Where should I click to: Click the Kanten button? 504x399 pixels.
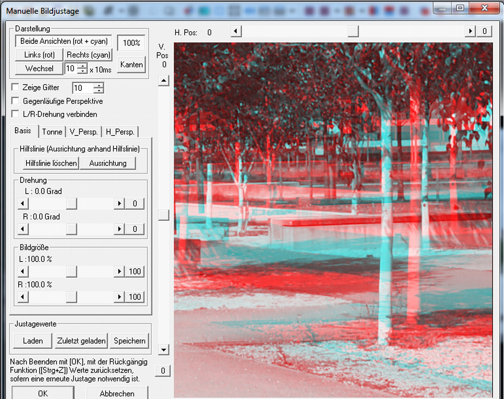(131, 65)
